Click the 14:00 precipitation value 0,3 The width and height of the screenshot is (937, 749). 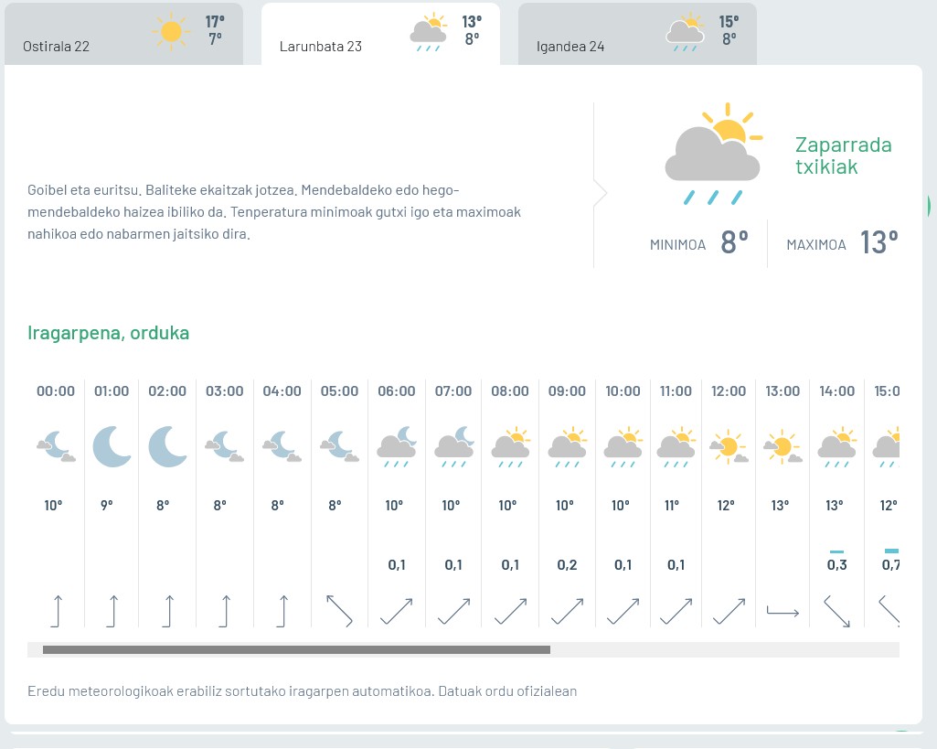click(837, 564)
